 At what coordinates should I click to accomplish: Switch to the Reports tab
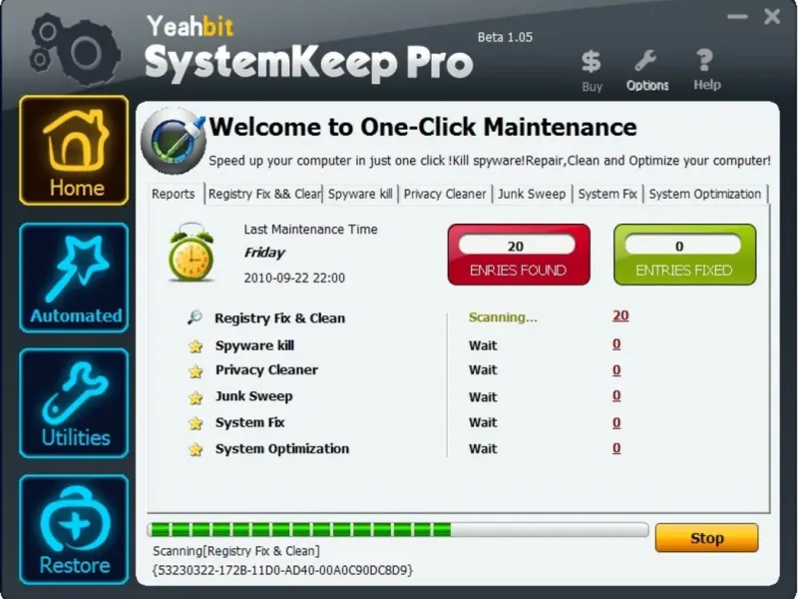174,194
